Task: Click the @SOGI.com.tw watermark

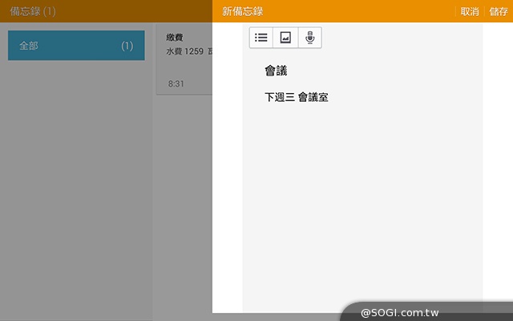Action: (399, 312)
